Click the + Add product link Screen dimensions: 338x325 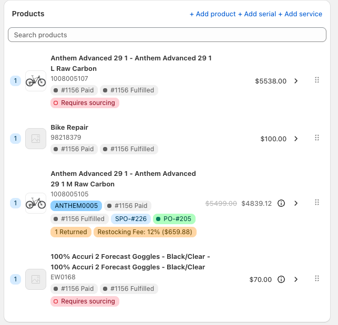(212, 14)
